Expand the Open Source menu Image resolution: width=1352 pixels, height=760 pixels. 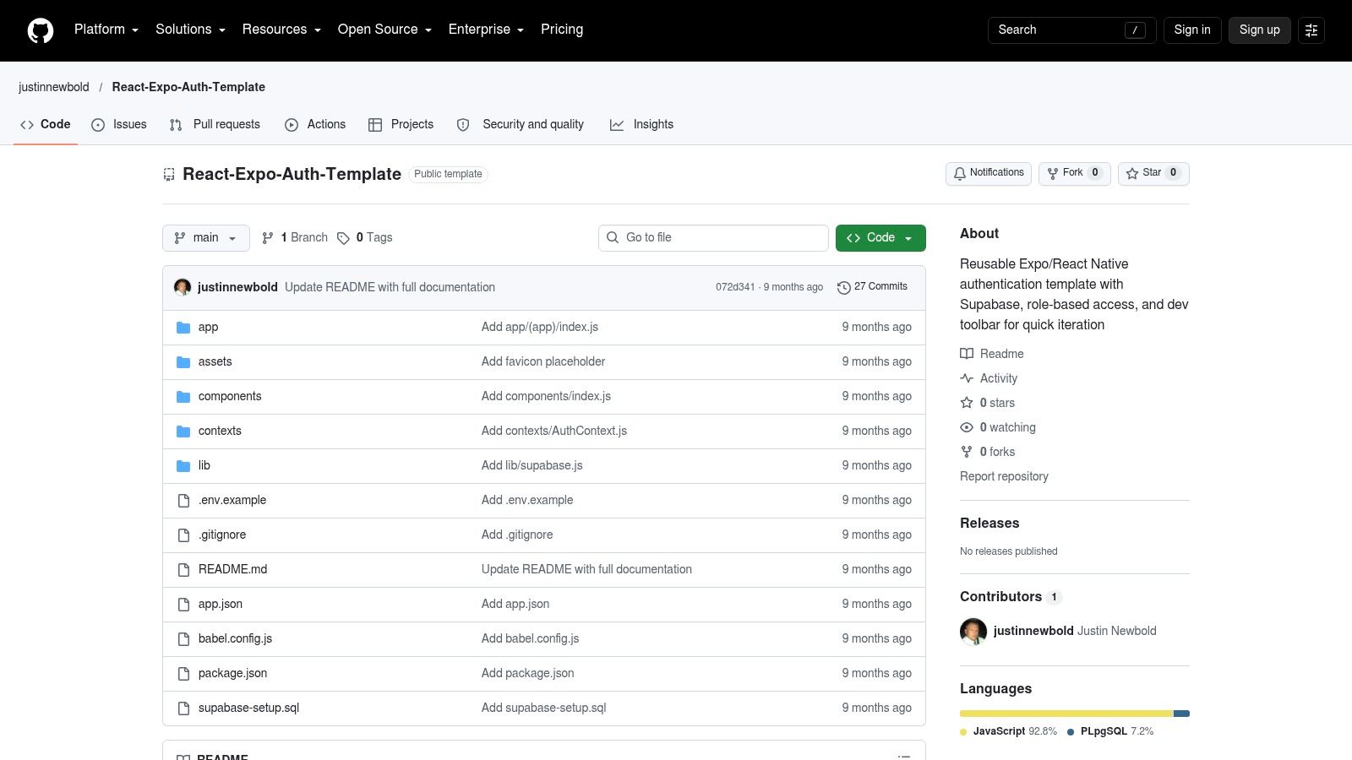[384, 30]
